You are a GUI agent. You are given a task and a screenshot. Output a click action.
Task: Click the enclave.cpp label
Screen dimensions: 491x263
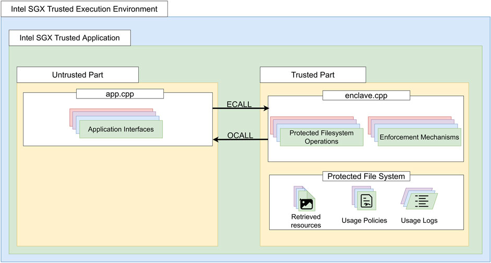(366, 95)
